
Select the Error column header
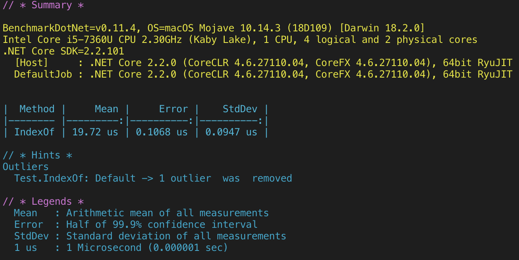tap(173, 109)
